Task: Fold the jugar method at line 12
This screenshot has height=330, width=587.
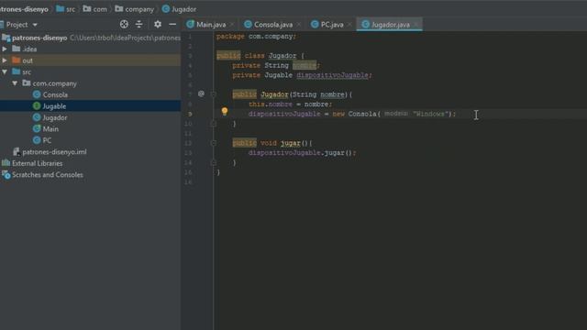Action: (214, 143)
